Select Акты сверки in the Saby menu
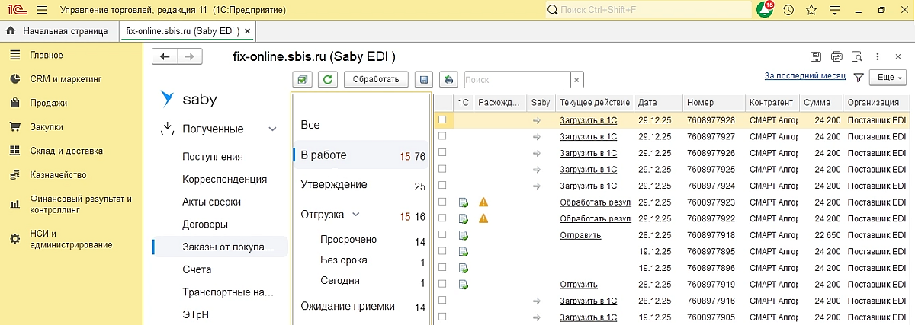Screen dimensions: 915x325 pos(211,202)
